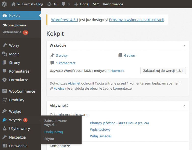Click the Narzędzia wrench icon

(x=4, y=137)
